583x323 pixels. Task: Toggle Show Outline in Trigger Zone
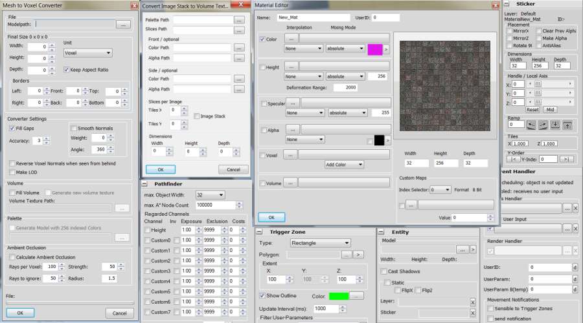262,296
